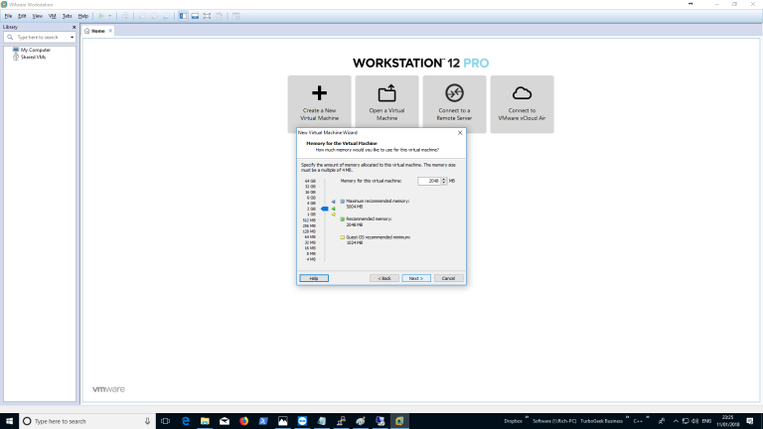Click the Connect to VMware vCloud Air tile
The height and width of the screenshot is (429, 763).
[x=522, y=103]
